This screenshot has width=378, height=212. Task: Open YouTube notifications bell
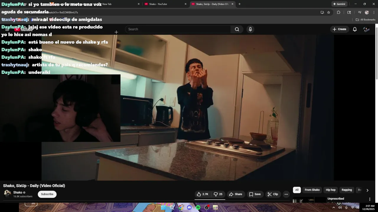pos(355,29)
